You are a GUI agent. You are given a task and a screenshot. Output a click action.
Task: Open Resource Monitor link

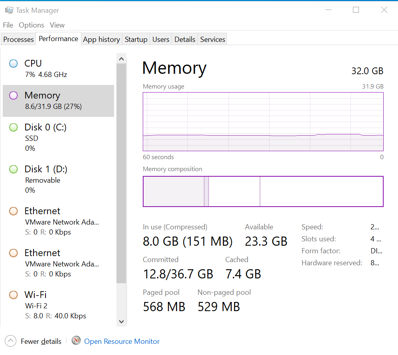click(122, 341)
